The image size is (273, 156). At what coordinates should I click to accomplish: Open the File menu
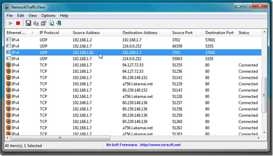[9, 16]
